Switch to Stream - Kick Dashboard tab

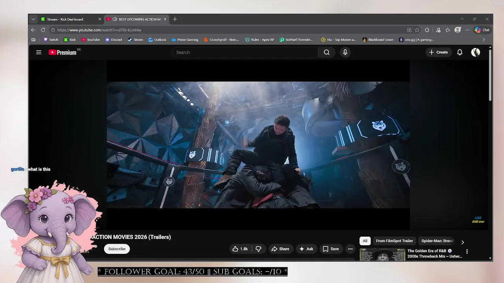coord(71,19)
